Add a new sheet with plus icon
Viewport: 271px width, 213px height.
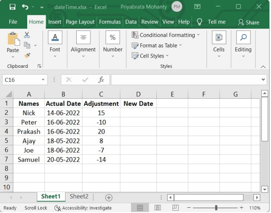109,197
